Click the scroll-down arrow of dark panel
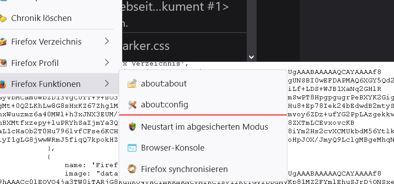 pyautogui.click(x=251, y=57)
